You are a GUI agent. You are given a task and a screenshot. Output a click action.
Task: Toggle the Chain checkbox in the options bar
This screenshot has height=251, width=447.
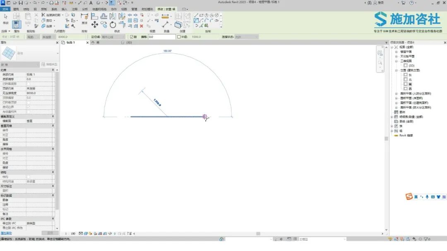132,37
